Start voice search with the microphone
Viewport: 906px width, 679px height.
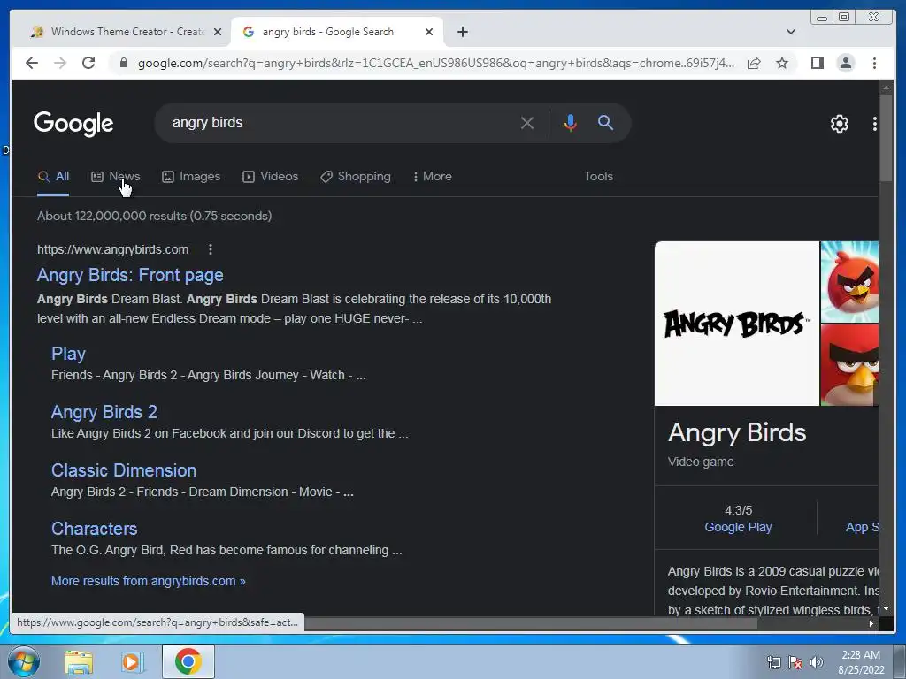(571, 122)
